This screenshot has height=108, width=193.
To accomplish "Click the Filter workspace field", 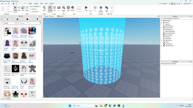I will click(x=176, y=18).
